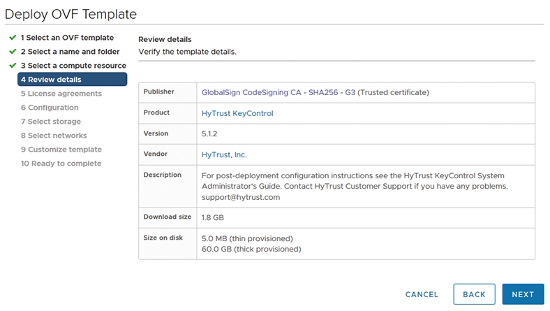Click the Download size row label
This screenshot has height=311, width=550.
click(168, 217)
